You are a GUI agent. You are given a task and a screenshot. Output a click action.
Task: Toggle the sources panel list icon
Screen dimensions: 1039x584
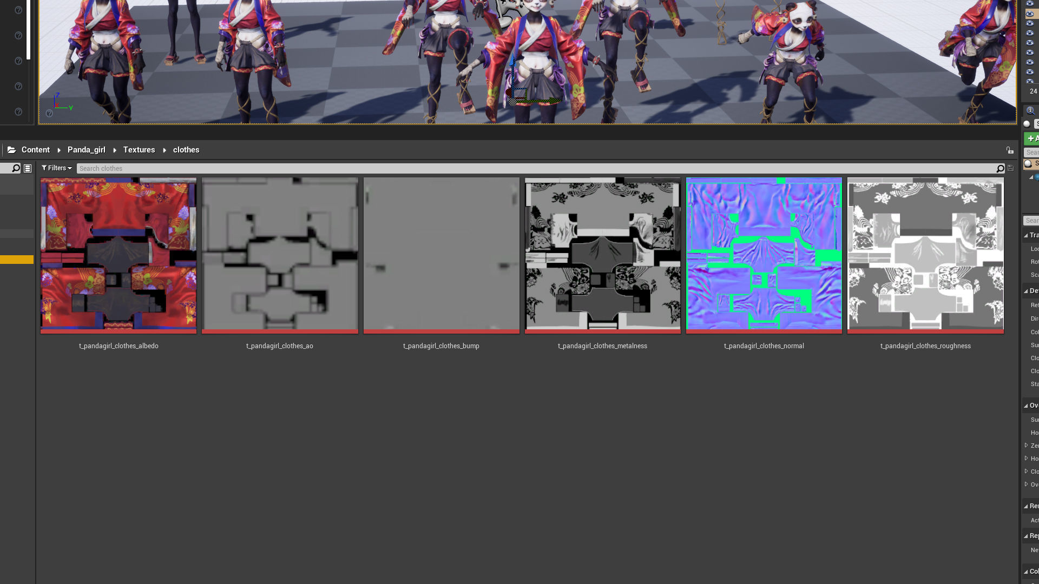pos(28,168)
